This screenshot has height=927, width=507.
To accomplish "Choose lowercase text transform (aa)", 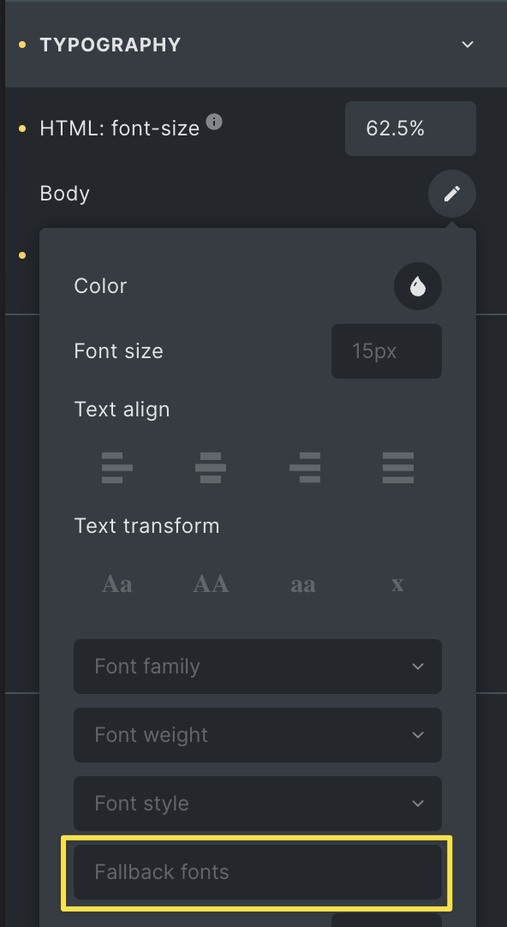I will pyautogui.click(x=303, y=584).
